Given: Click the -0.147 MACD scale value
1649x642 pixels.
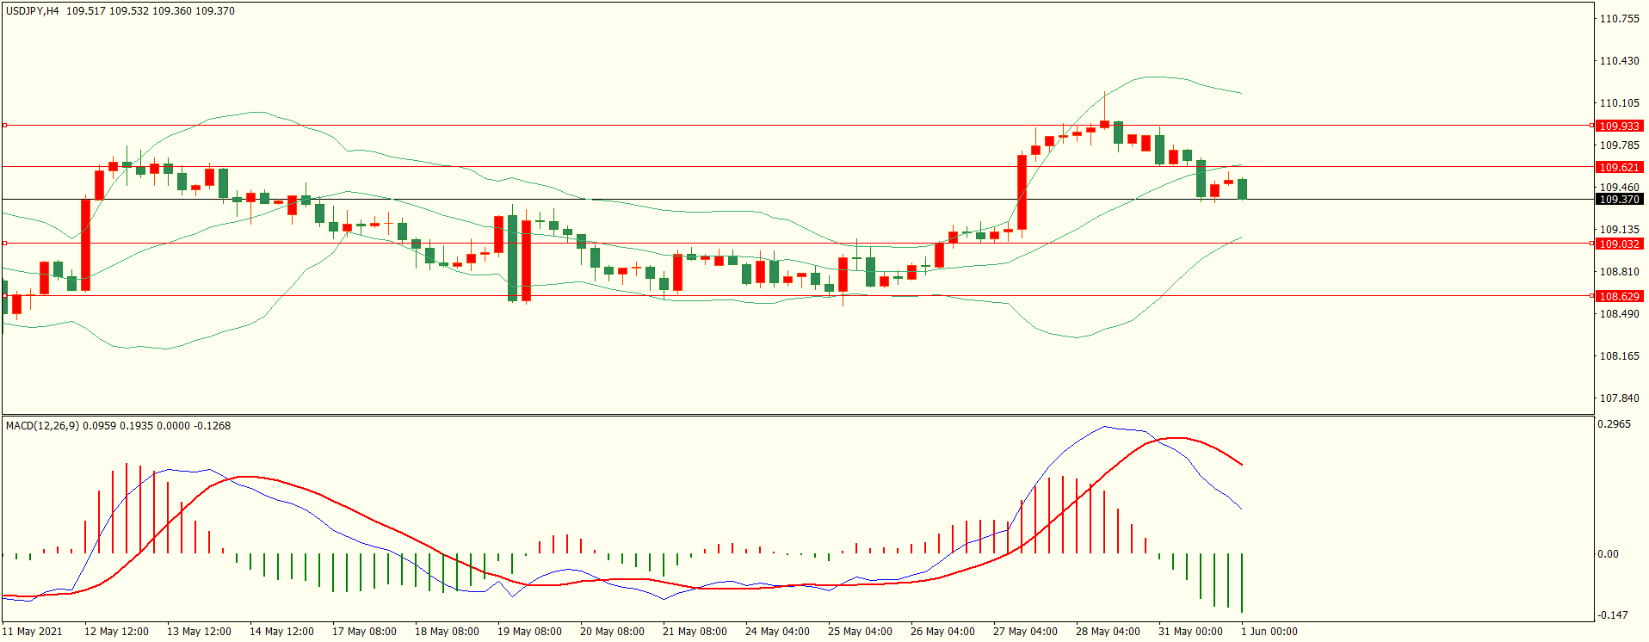Looking at the screenshot, I should point(1612,614).
